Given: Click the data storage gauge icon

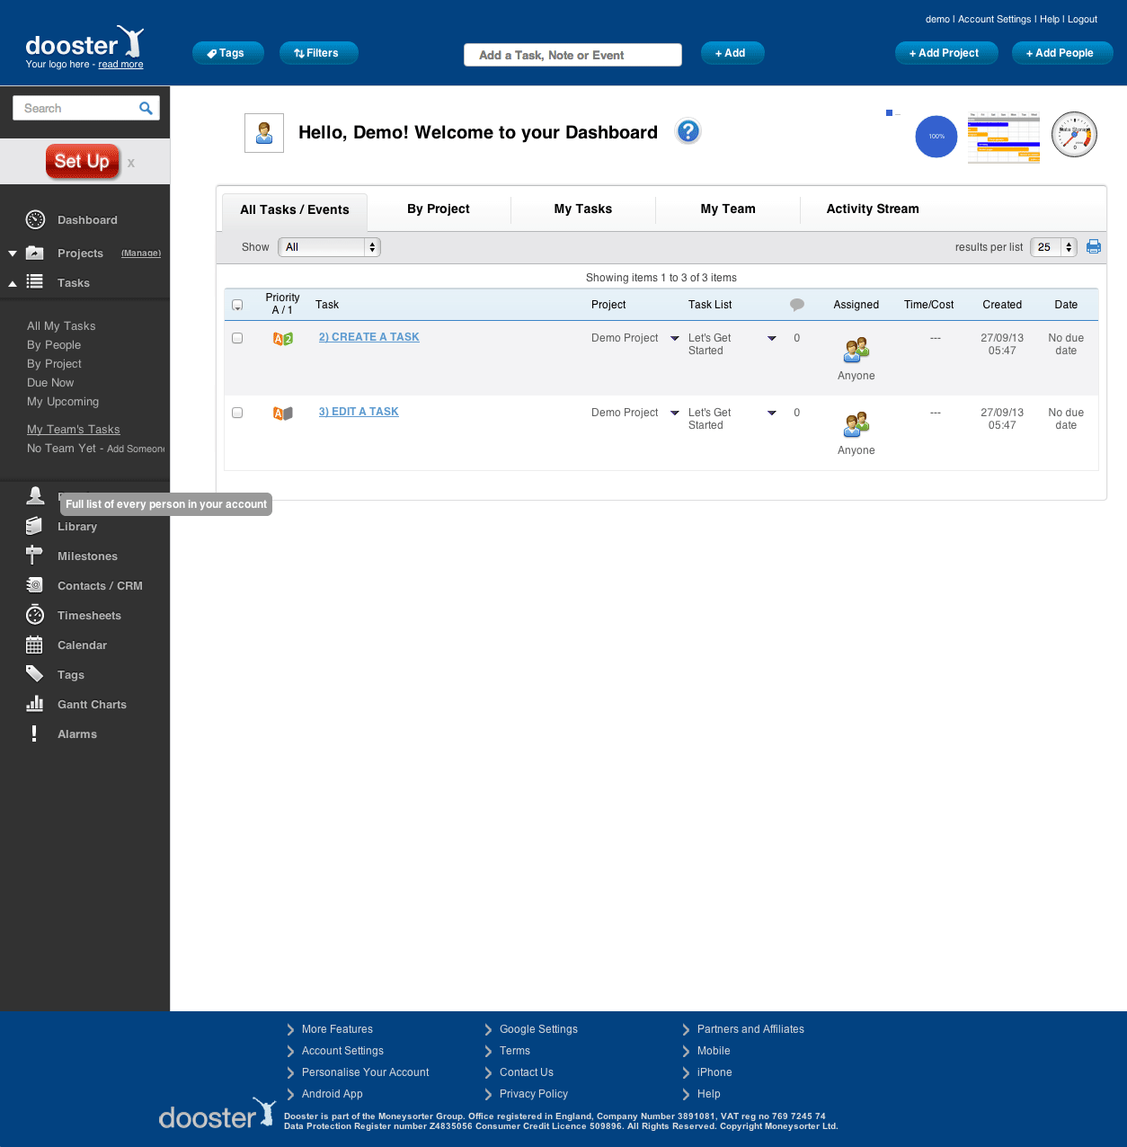Looking at the screenshot, I should click(x=1074, y=135).
